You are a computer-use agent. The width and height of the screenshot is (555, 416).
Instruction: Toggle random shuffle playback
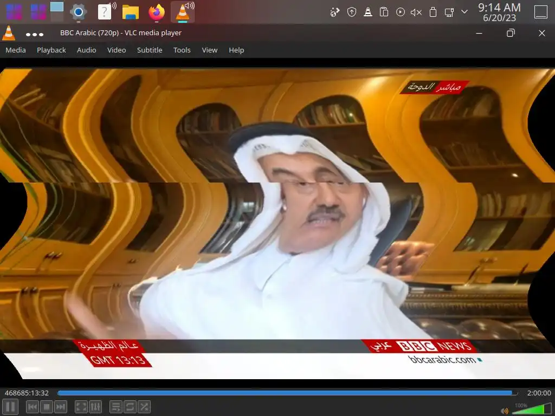144,407
